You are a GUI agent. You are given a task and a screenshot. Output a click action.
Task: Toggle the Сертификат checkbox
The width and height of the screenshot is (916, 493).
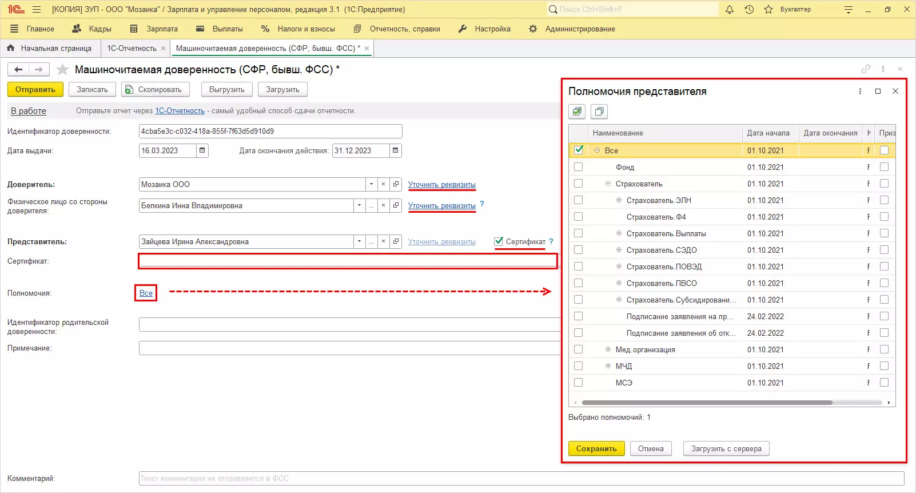(x=499, y=241)
